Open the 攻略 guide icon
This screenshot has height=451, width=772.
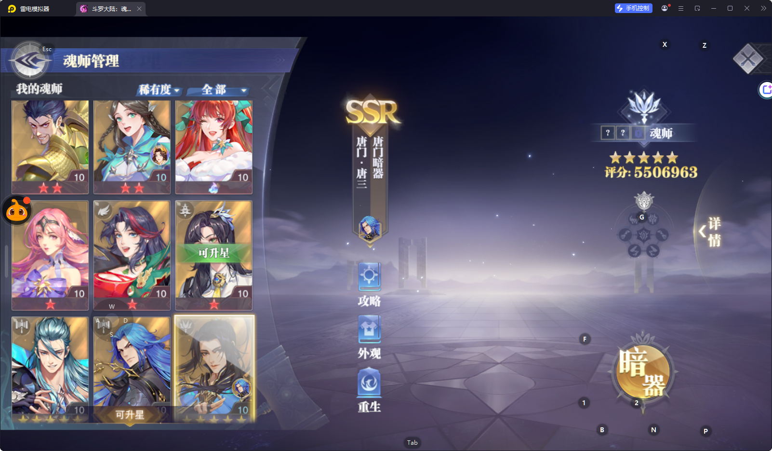click(x=370, y=285)
